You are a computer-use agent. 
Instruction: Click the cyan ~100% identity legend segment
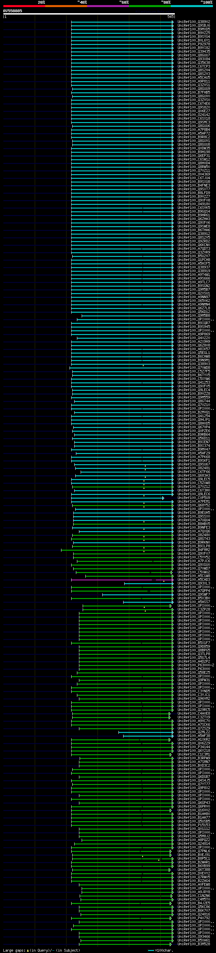[x=192, y=6]
